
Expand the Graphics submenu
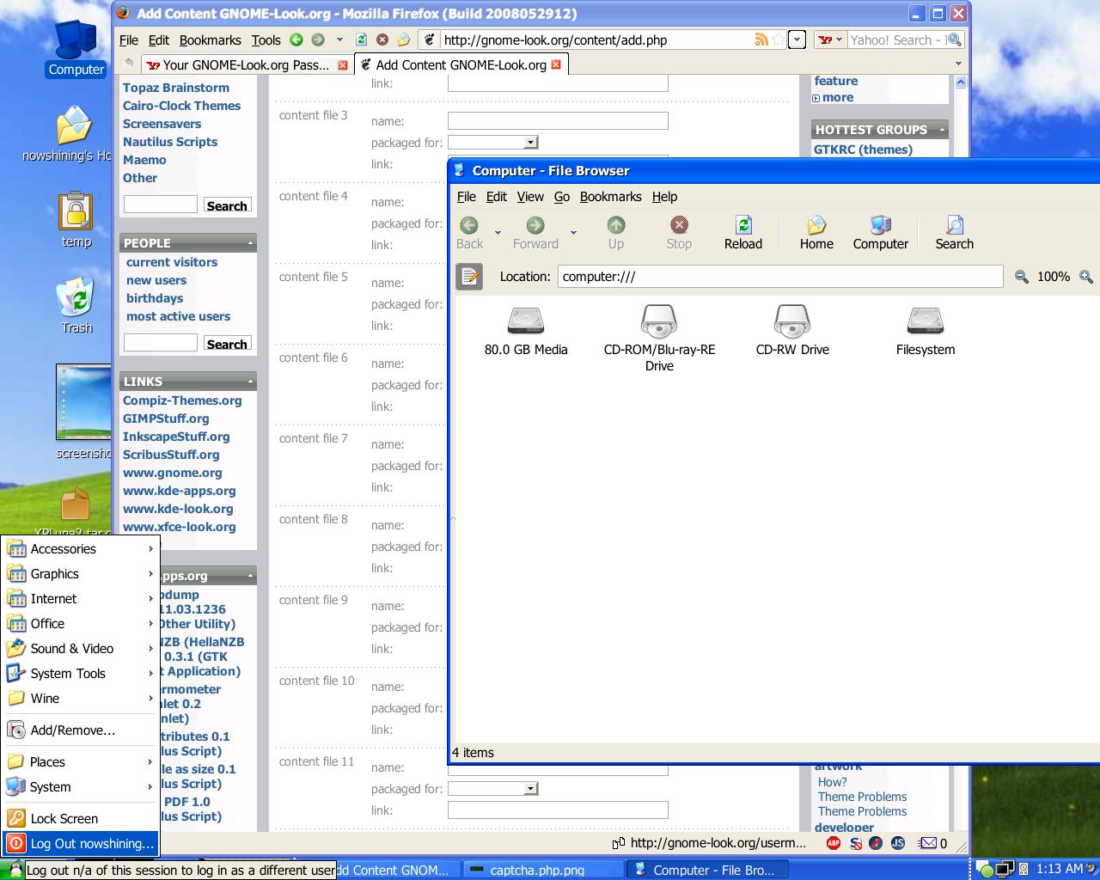pyautogui.click(x=80, y=574)
